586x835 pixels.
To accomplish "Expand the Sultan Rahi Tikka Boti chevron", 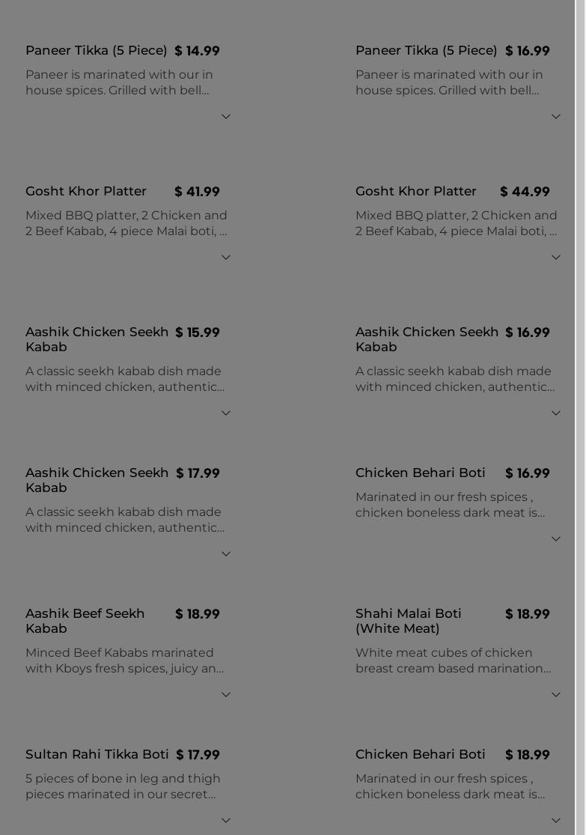I will 226,821.
